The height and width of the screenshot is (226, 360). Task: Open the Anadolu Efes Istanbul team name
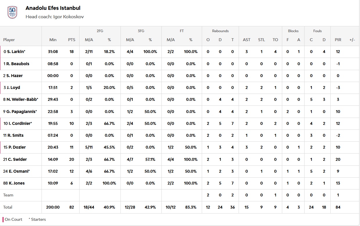tap(53, 8)
